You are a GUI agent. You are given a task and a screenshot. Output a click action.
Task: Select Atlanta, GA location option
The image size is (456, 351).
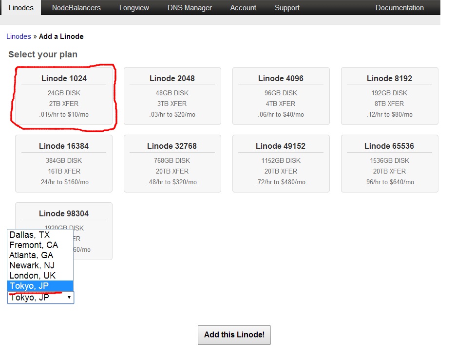[40, 255]
